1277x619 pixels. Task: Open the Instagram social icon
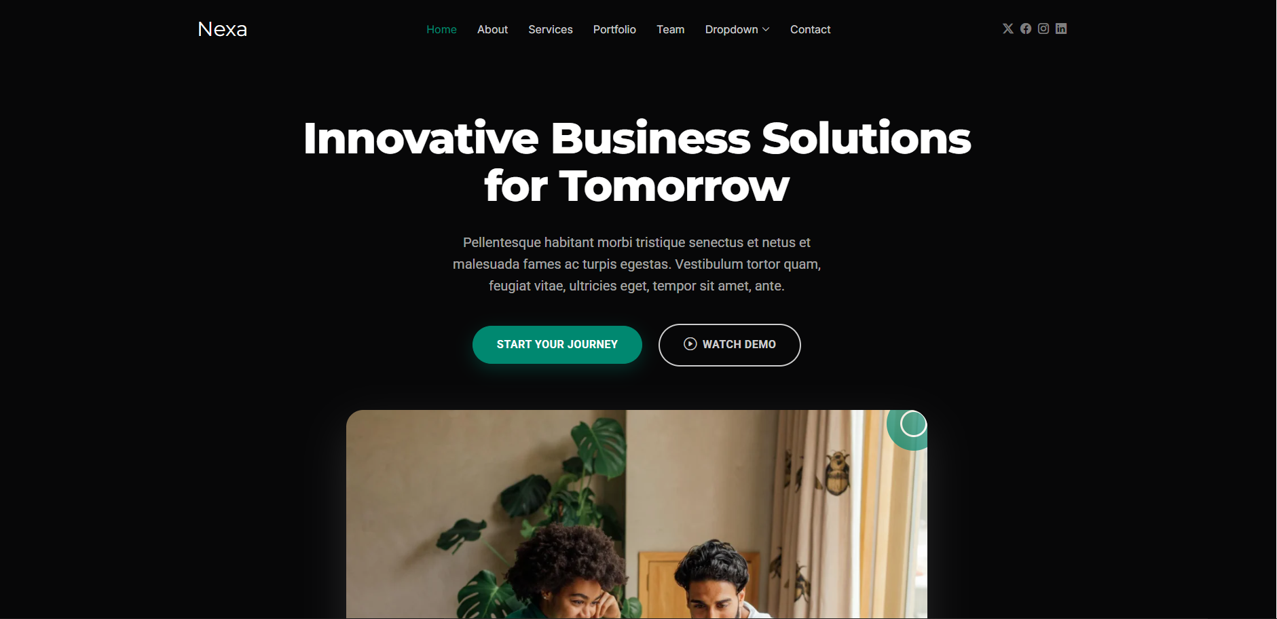click(1043, 29)
